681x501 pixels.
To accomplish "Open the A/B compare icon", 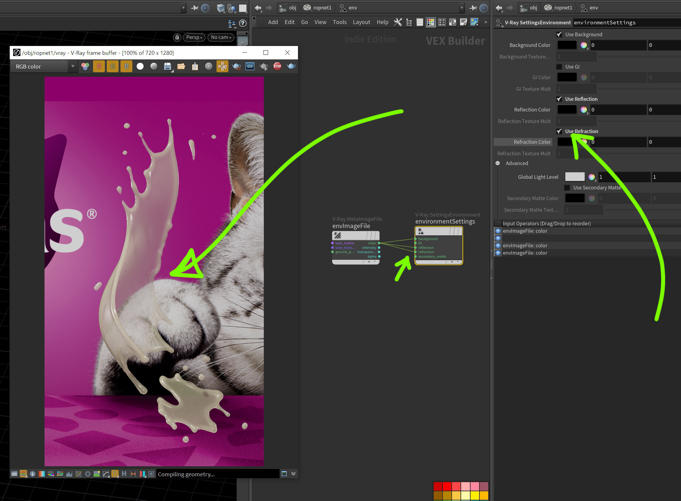I will tap(250, 66).
